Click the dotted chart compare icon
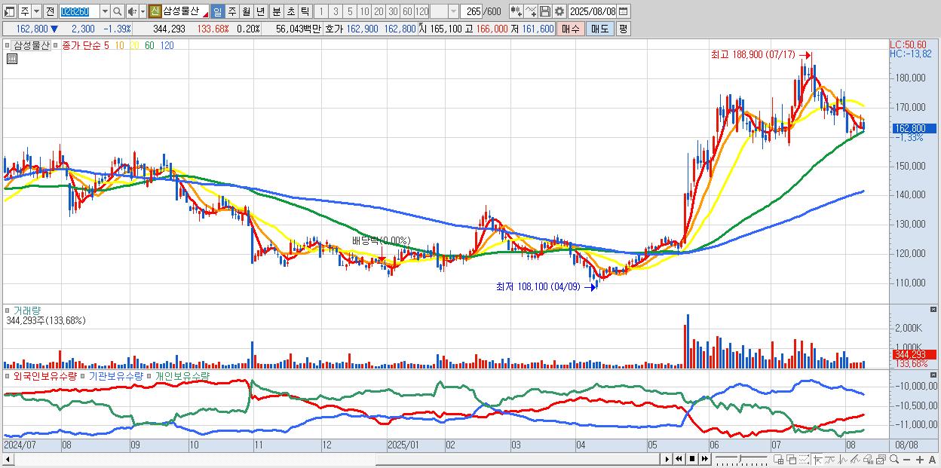The width and height of the screenshot is (941, 468). pyautogui.click(x=804, y=460)
